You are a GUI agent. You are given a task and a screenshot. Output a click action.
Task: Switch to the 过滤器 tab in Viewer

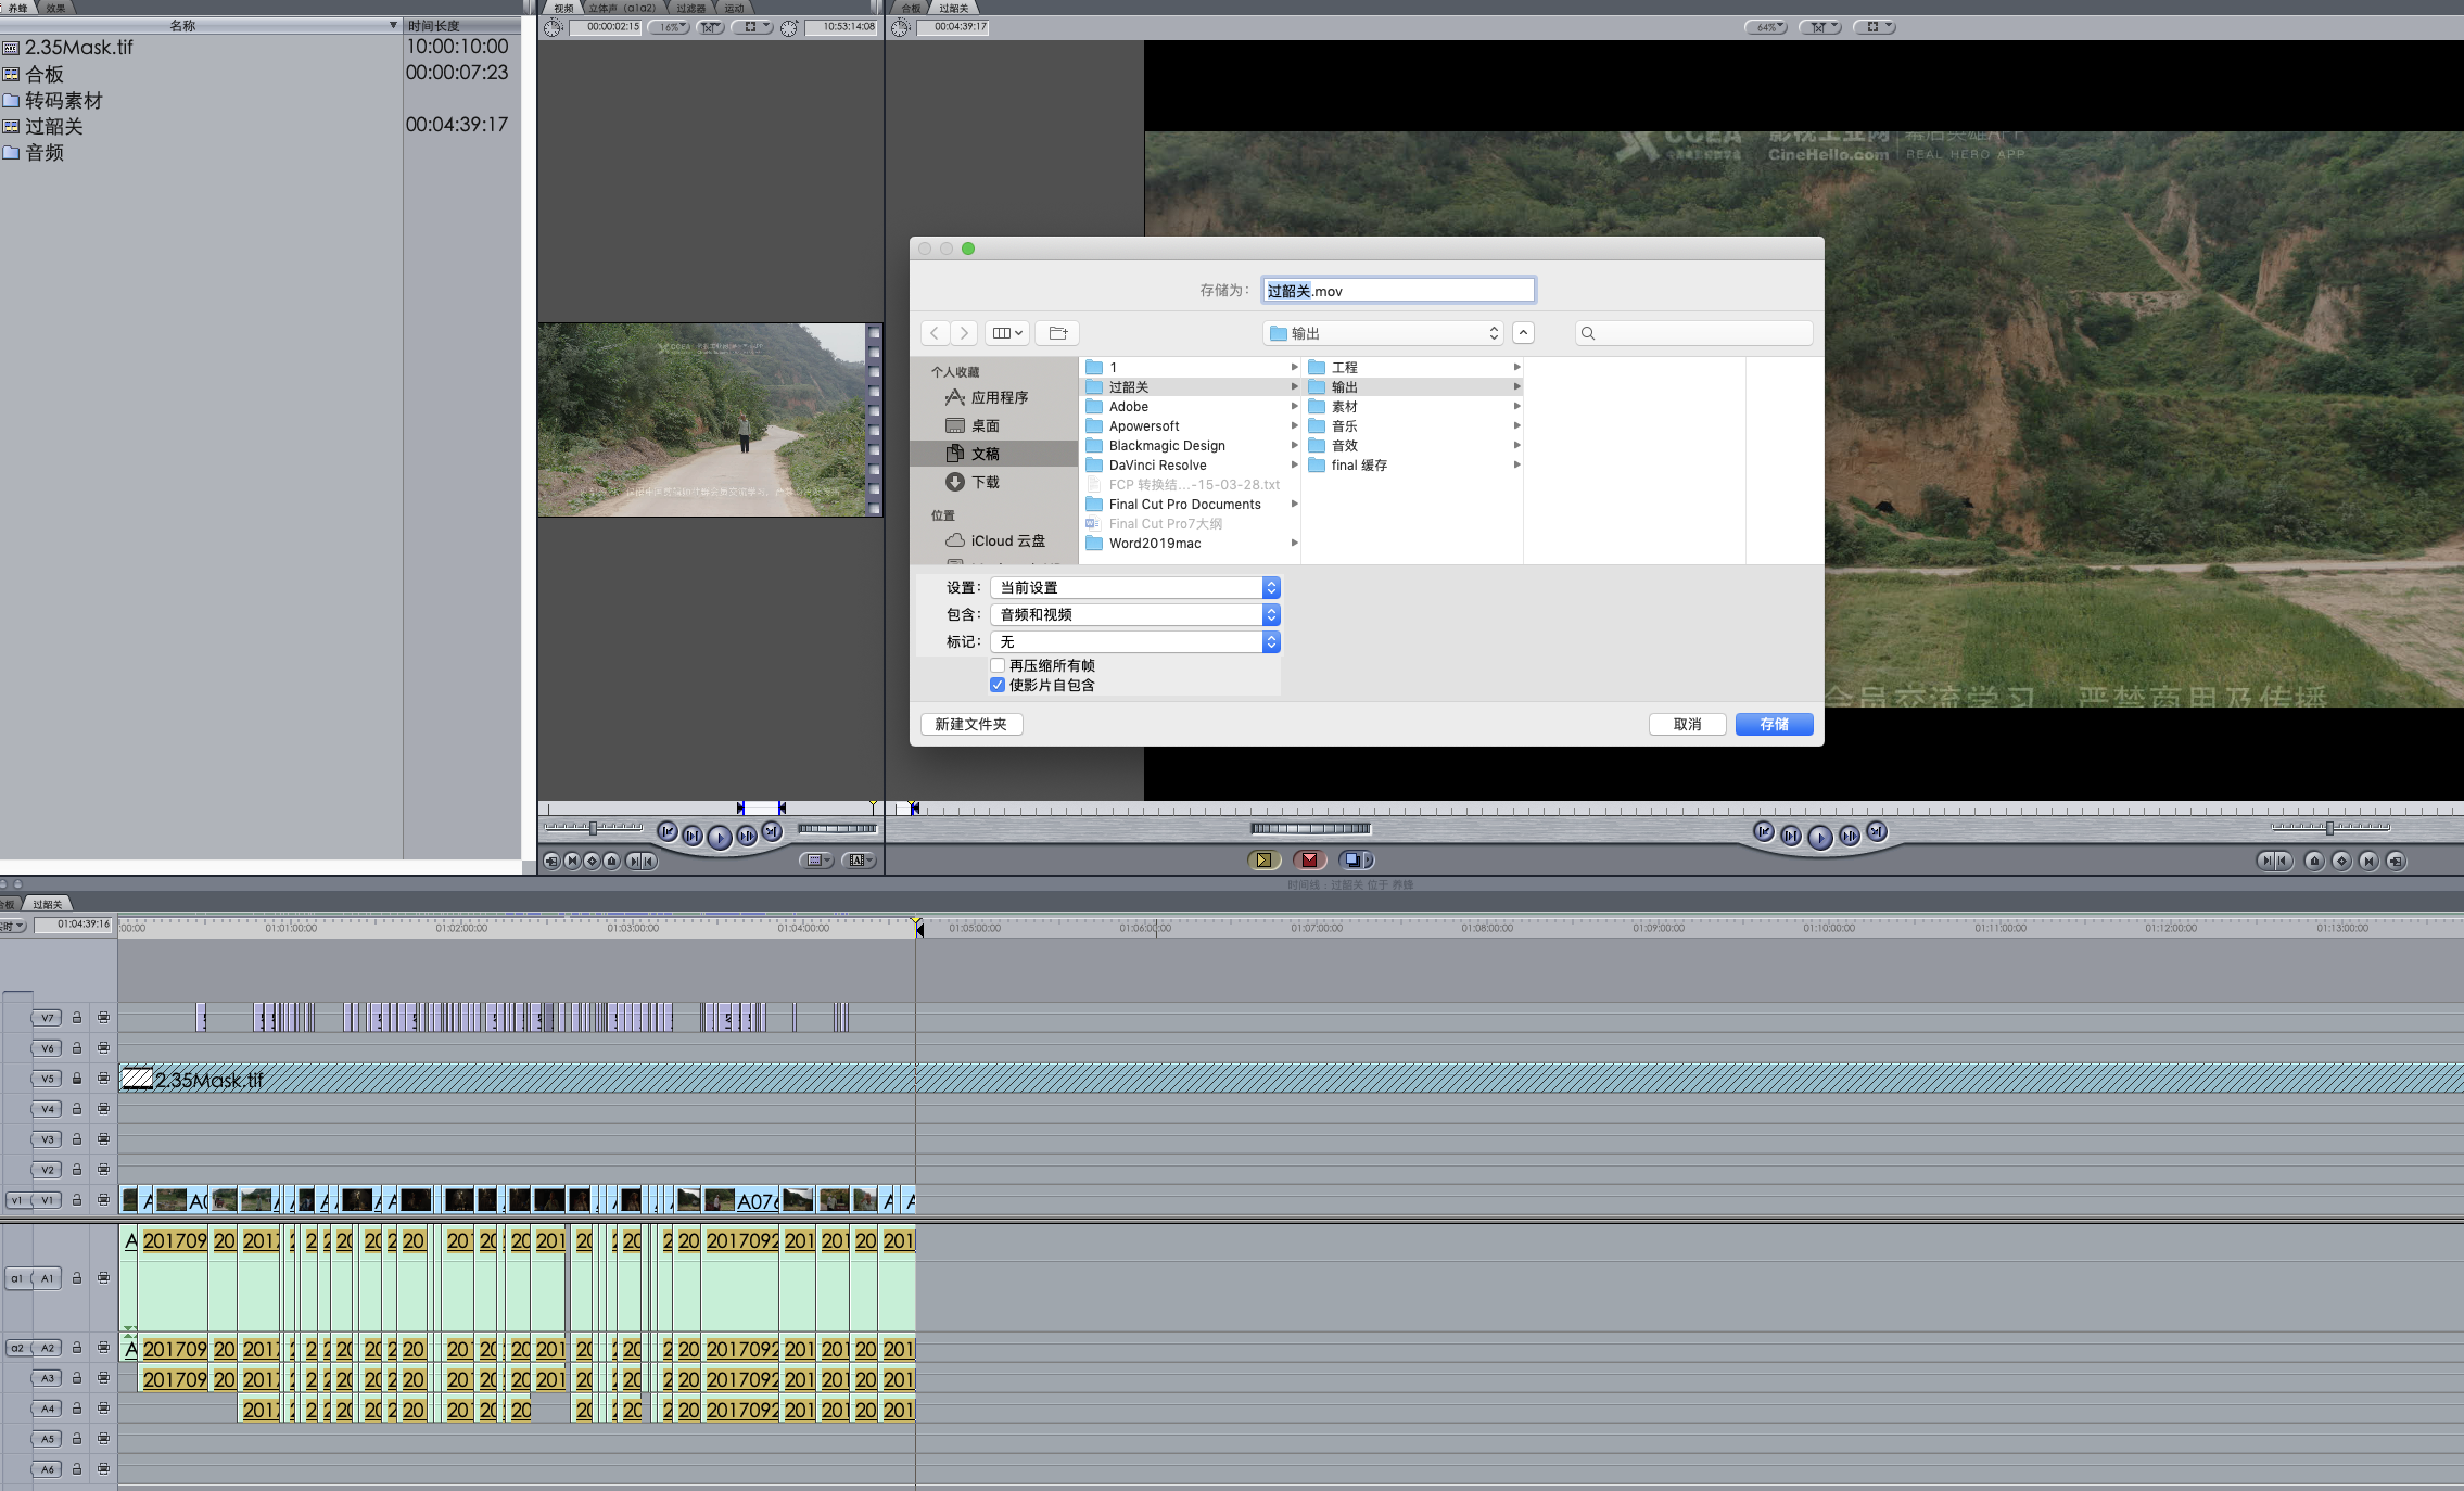click(x=690, y=8)
